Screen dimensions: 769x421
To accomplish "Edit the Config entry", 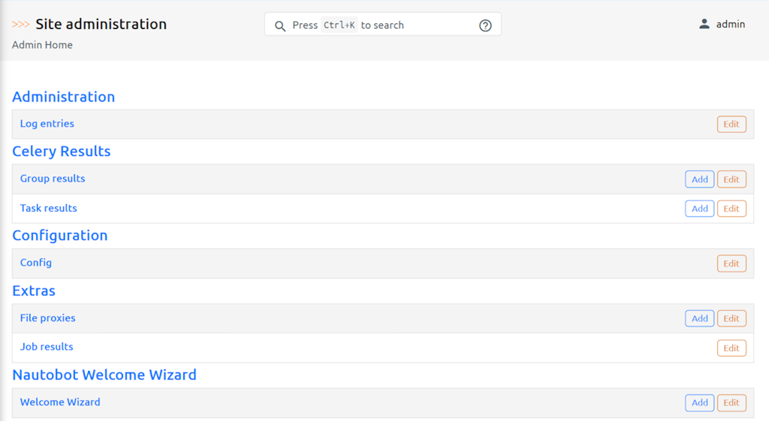I will [731, 264].
